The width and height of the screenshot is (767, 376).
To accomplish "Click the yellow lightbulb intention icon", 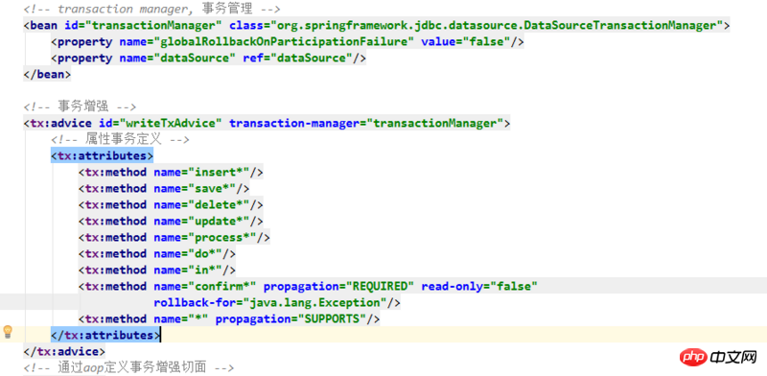I will [x=8, y=332].
